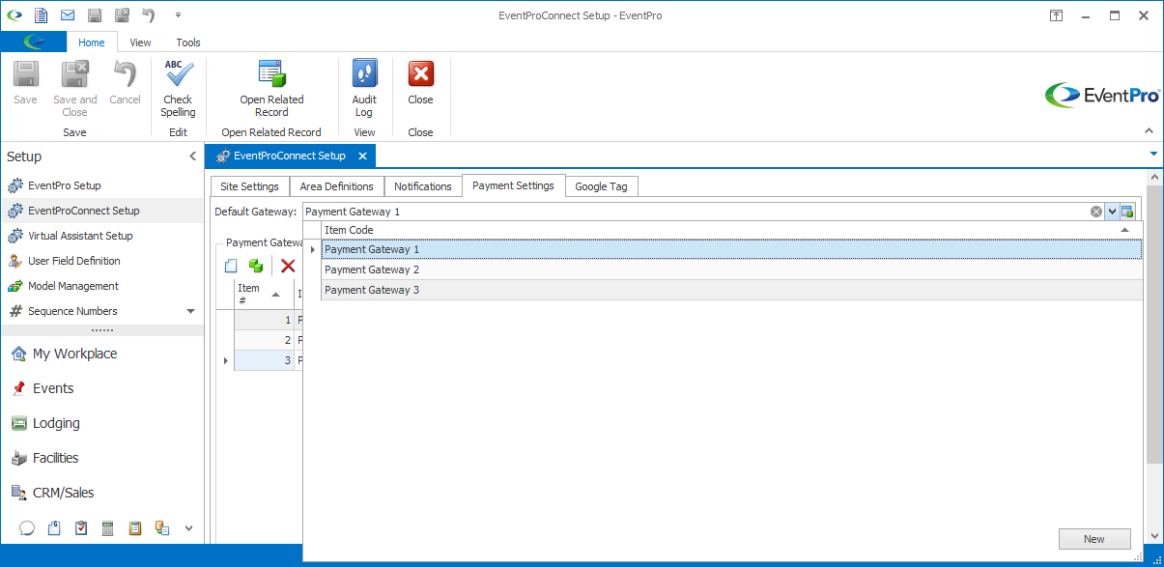Switch to the Home ribbon tab
1164x567 pixels.
[x=92, y=43]
